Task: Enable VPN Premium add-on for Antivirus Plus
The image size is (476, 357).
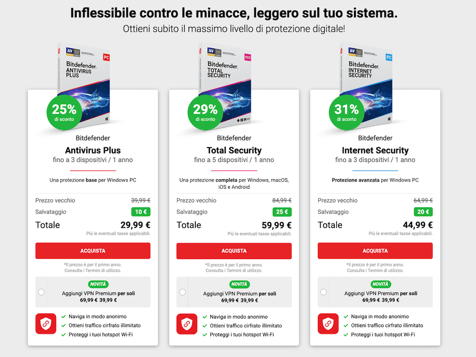Action: tap(41, 292)
